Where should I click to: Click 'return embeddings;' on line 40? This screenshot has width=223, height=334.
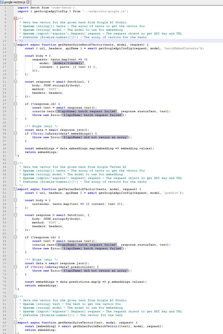click(x=41, y=152)
